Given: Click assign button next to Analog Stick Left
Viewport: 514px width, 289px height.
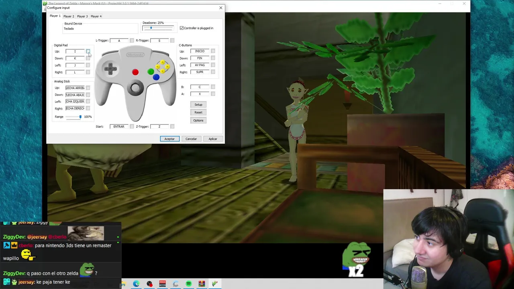Looking at the screenshot, I should [88, 102].
